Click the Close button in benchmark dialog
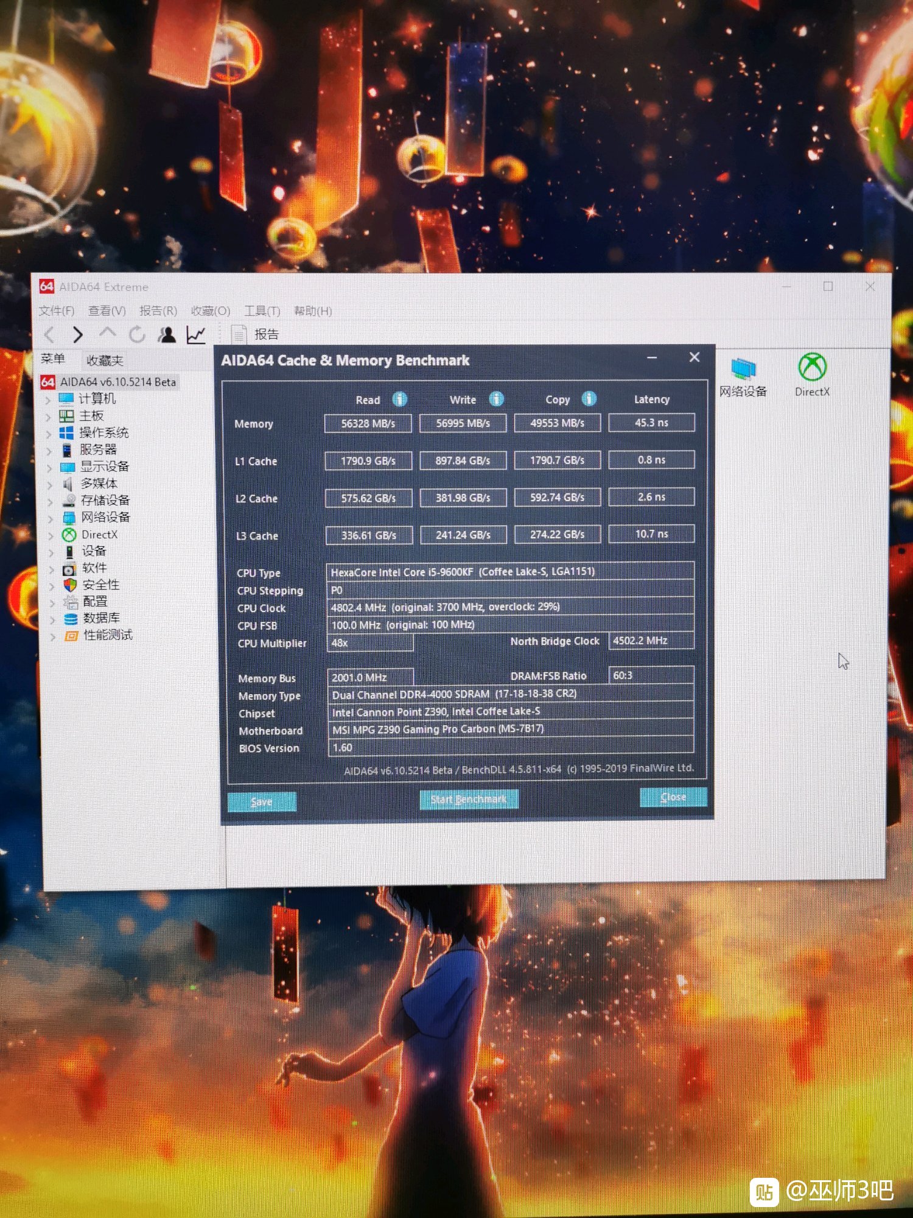 [673, 797]
